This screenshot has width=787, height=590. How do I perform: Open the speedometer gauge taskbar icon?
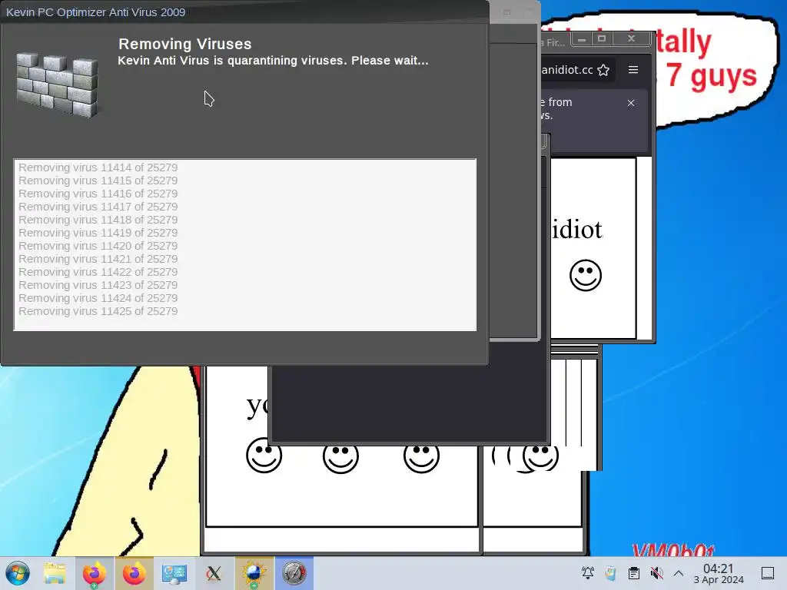point(294,573)
